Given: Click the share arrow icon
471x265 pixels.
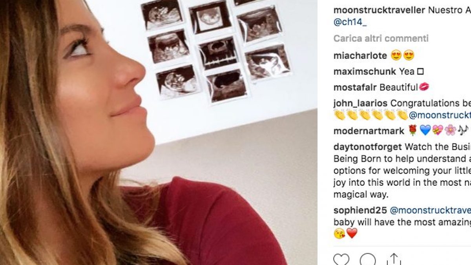Looking at the screenshot, I should (x=394, y=260).
